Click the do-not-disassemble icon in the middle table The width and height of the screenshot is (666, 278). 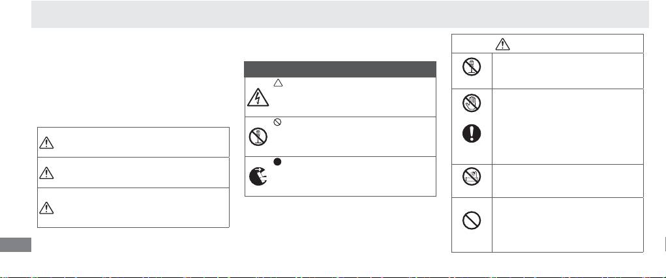pyautogui.click(x=256, y=138)
